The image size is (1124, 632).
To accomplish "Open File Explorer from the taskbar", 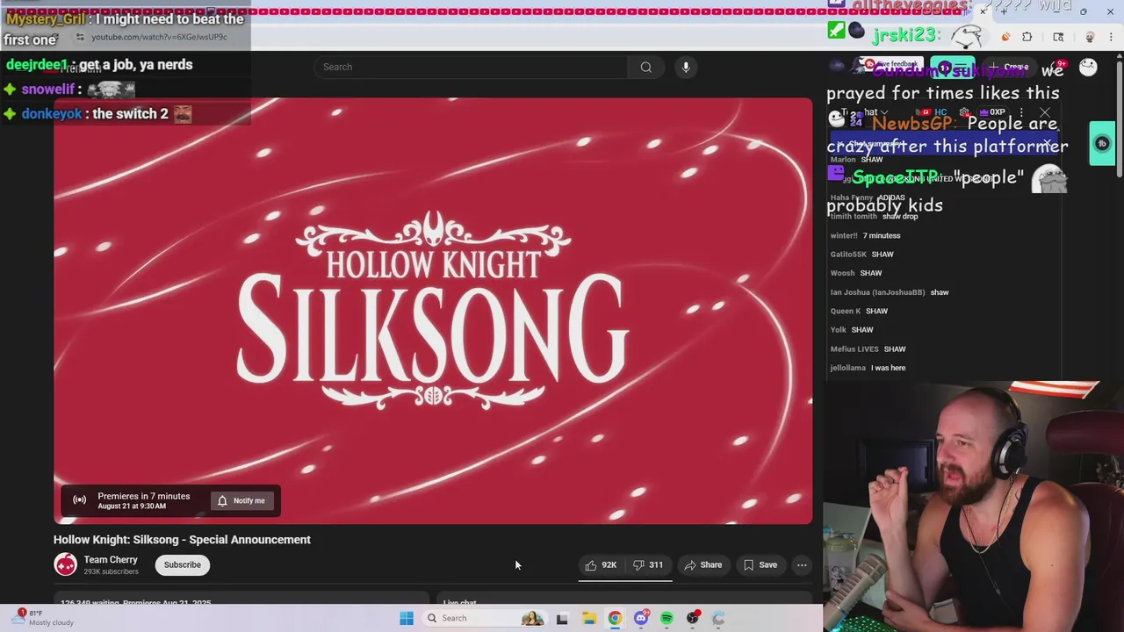I will (588, 618).
